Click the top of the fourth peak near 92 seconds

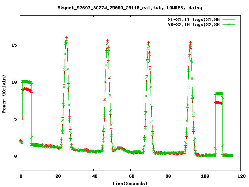[190, 43]
